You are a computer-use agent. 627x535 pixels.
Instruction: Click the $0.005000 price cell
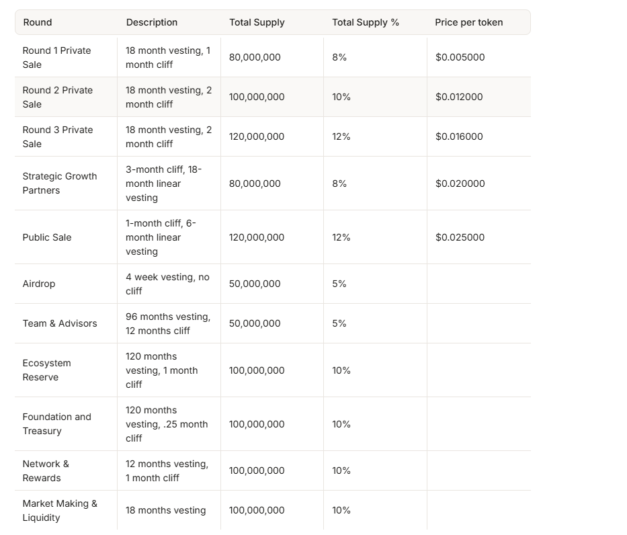tap(460, 57)
